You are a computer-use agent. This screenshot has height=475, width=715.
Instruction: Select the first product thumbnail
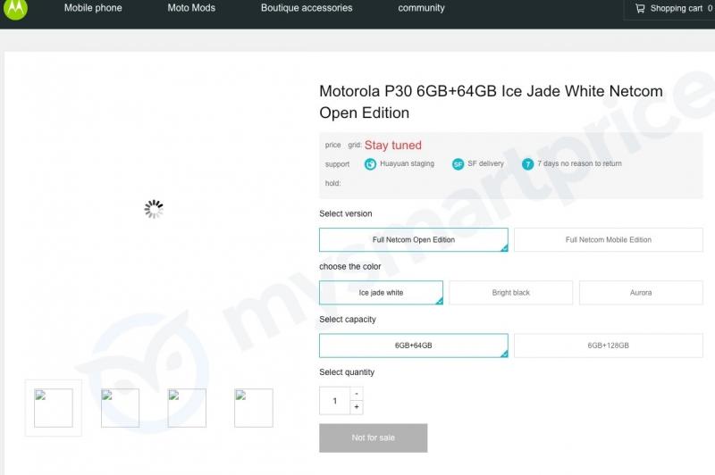(54, 408)
